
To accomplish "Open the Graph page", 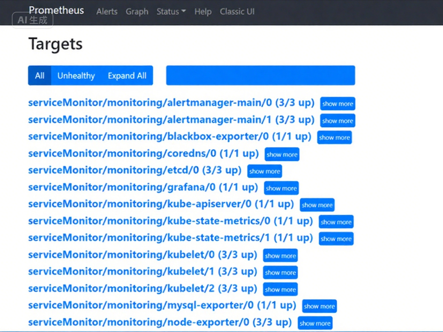I will [x=137, y=12].
